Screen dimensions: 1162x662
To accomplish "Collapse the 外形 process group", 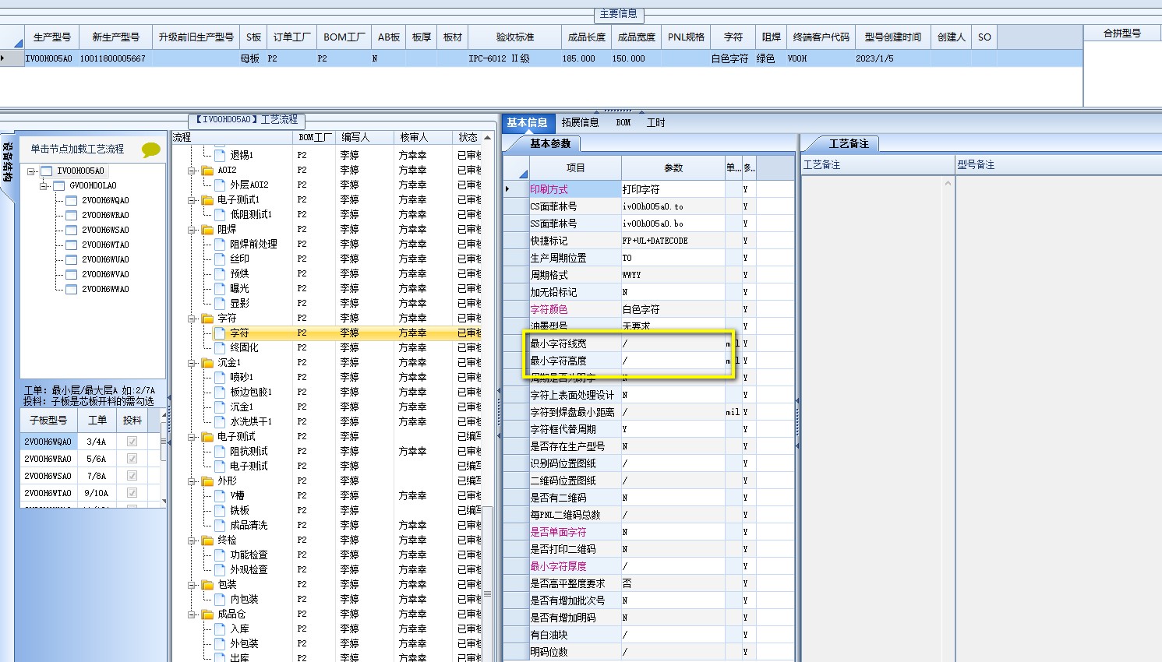I will tap(192, 481).
